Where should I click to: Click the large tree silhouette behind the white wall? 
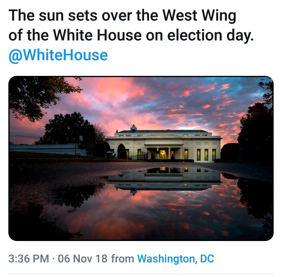65,128
